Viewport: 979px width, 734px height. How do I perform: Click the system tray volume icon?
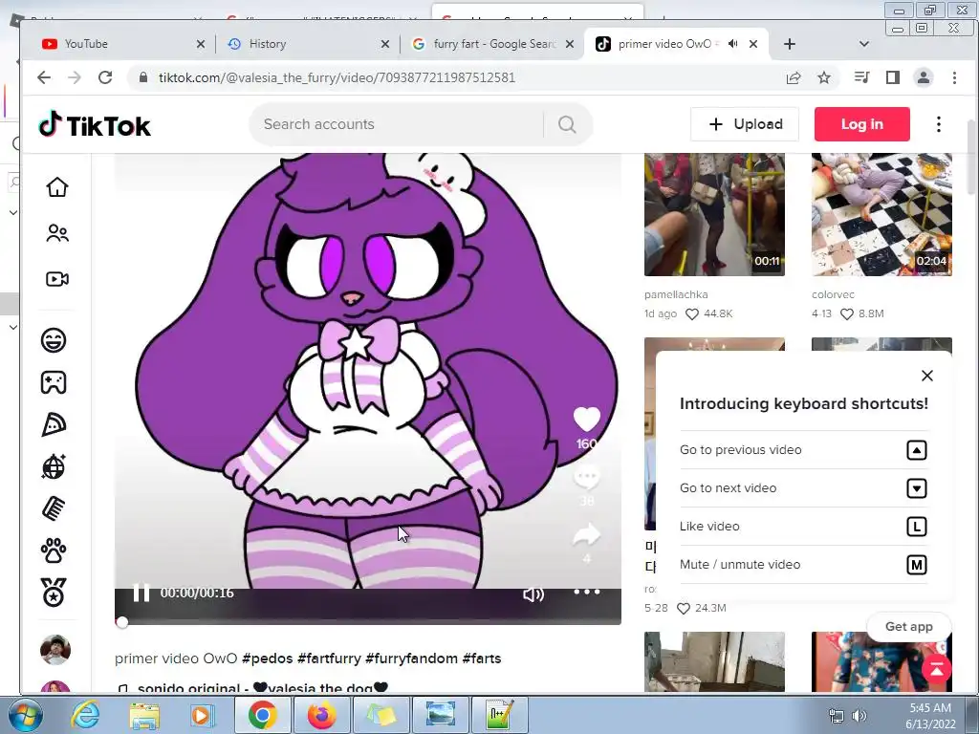[x=859, y=715]
